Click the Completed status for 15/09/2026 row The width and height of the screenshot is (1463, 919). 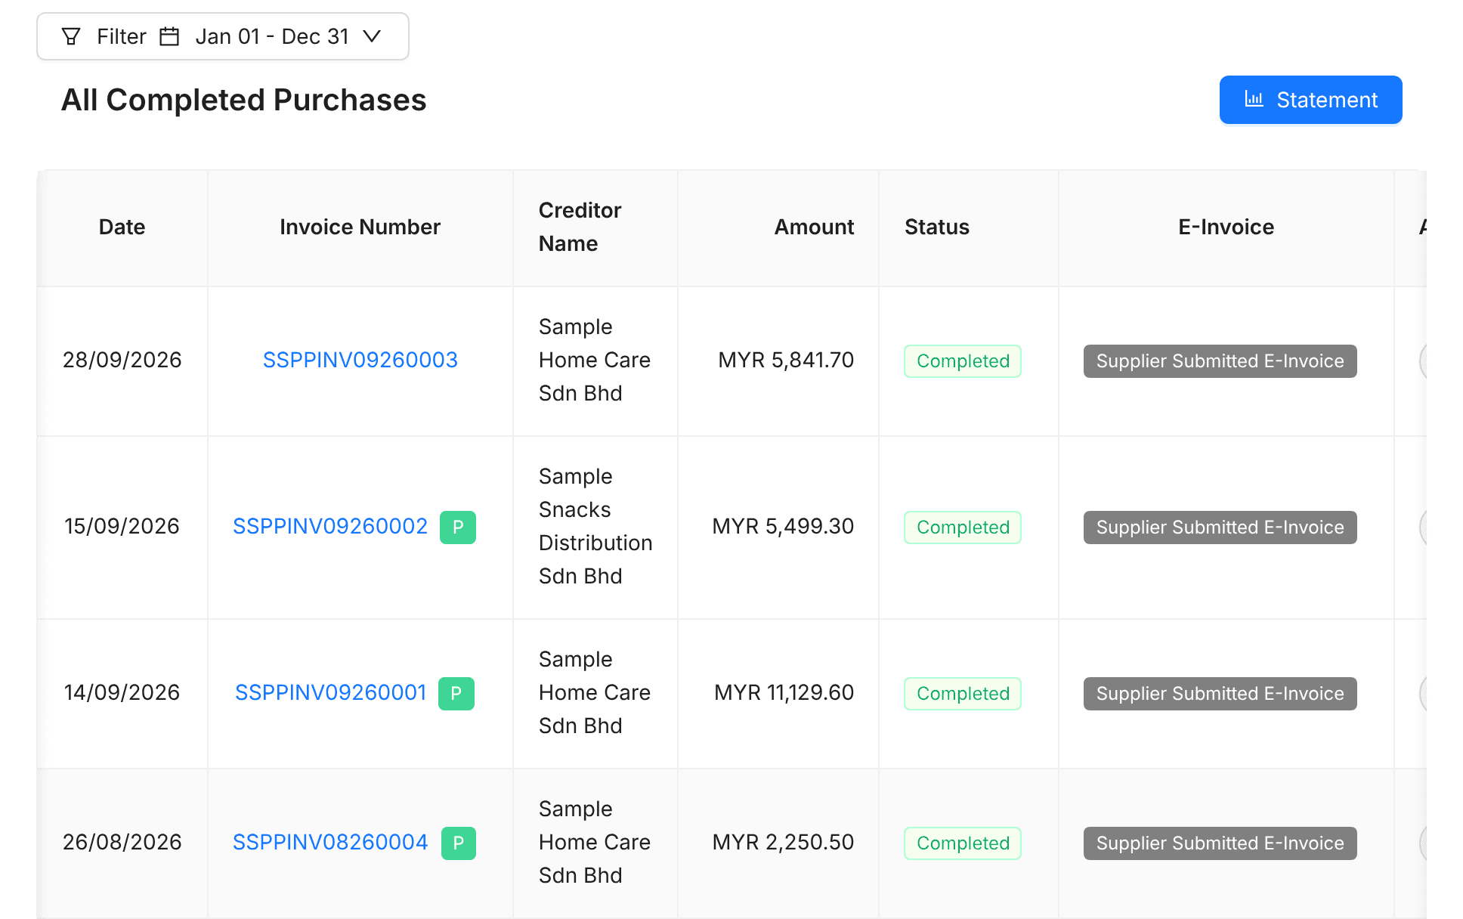pos(963,528)
